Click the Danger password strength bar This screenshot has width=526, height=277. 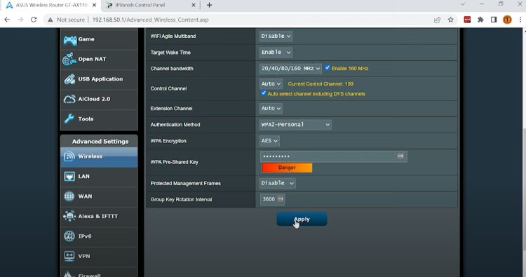tap(287, 168)
